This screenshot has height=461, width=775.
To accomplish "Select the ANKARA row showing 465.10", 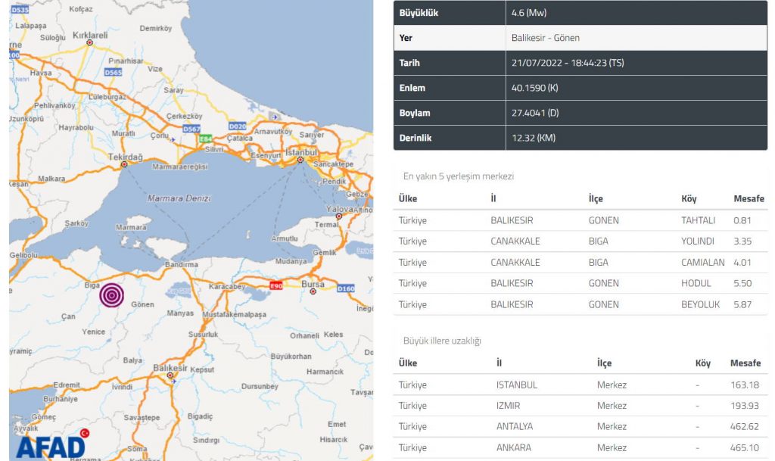I will pyautogui.click(x=580, y=447).
